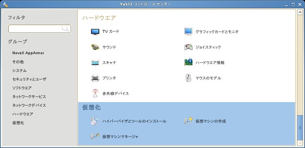Click the scrollbar down arrow

(300, 143)
